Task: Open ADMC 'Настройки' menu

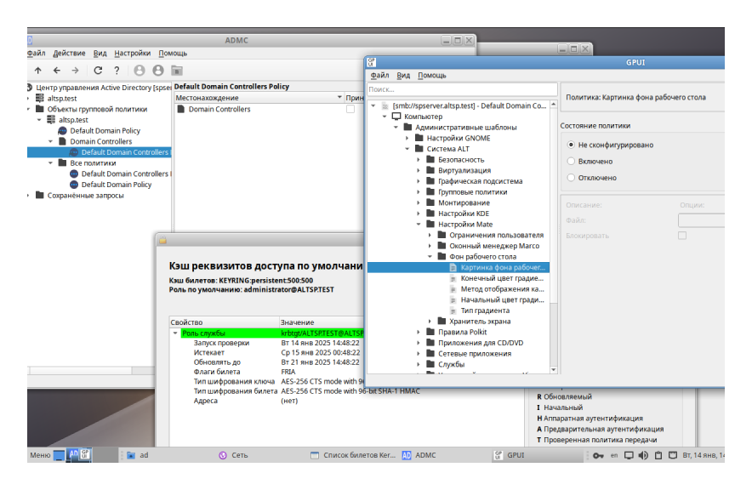Action: 133,54
